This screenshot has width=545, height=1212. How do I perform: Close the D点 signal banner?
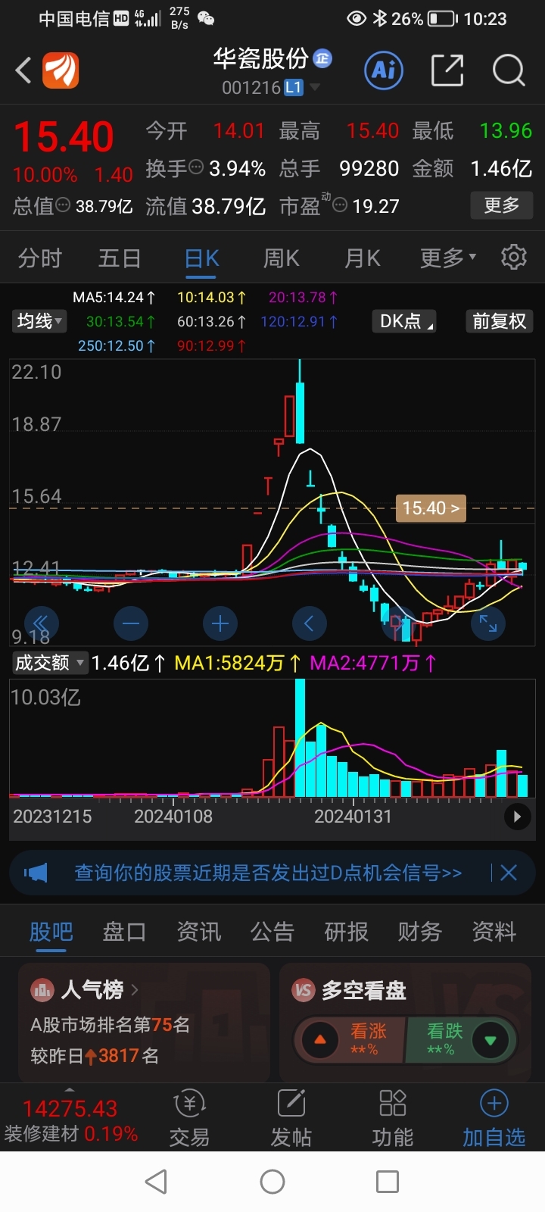click(509, 873)
